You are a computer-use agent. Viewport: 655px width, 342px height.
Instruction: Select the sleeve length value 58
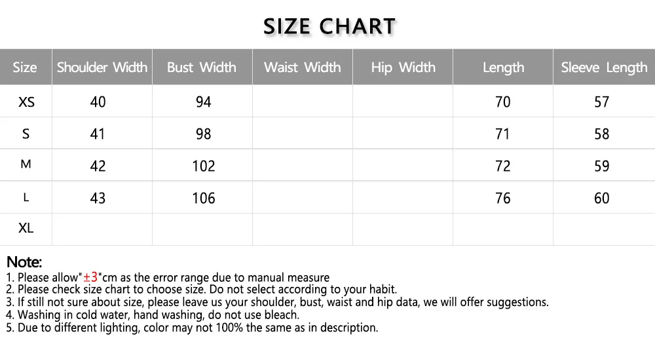click(x=601, y=134)
